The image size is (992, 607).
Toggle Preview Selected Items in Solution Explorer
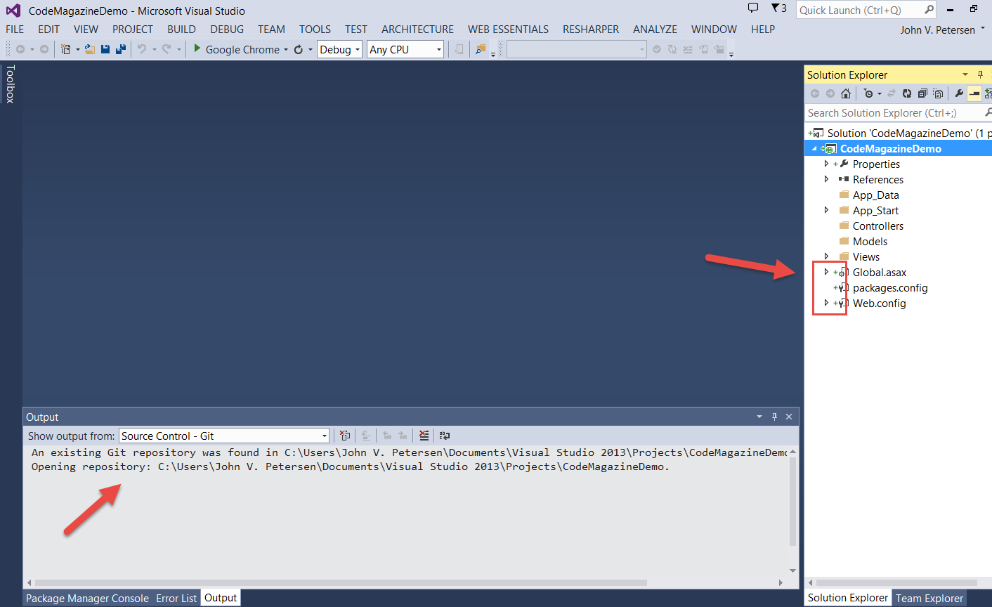[x=974, y=93]
